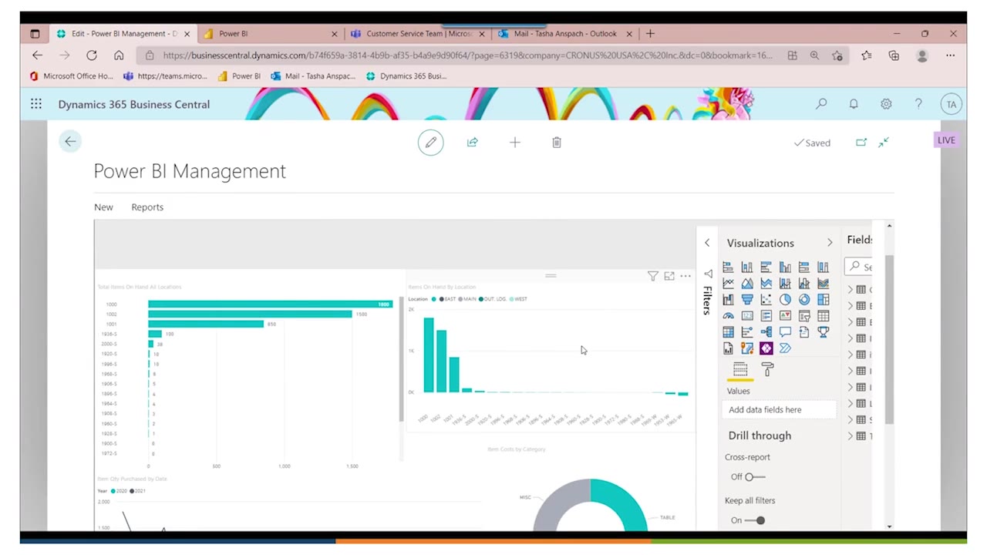Turn off the Keep all filters toggle
This screenshot has height=555, width=987.
756,520
